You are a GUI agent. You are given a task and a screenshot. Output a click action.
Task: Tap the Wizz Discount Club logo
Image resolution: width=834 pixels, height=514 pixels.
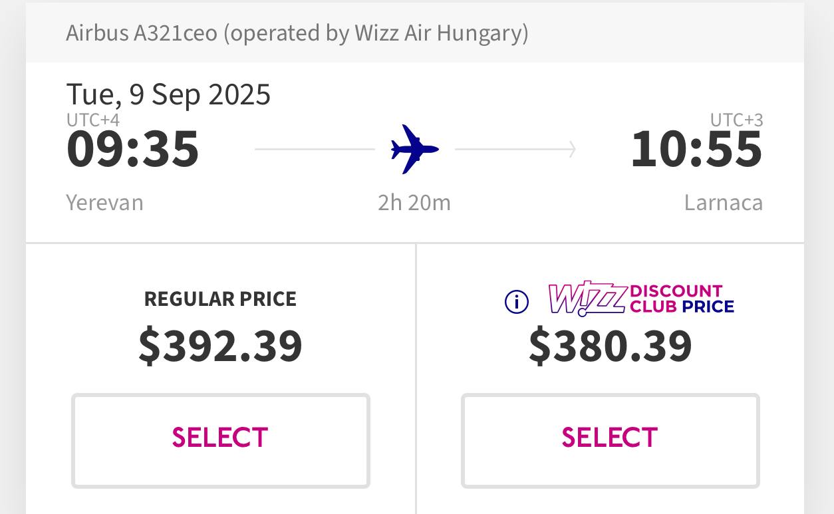pos(641,299)
